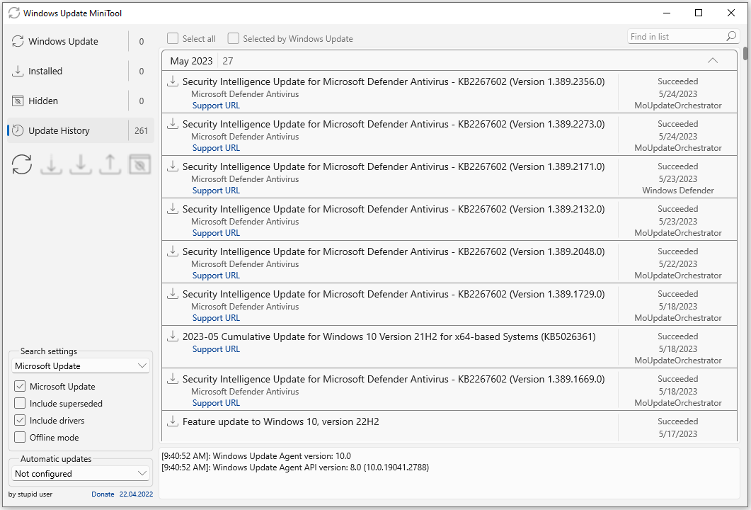
Task: Open the Automatic updates Not configured dropdown
Action: 81,474
